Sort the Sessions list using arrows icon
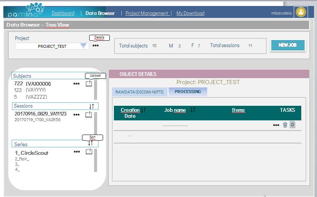Image resolution: width=317 pixels, height=197 pixels. coord(91,106)
